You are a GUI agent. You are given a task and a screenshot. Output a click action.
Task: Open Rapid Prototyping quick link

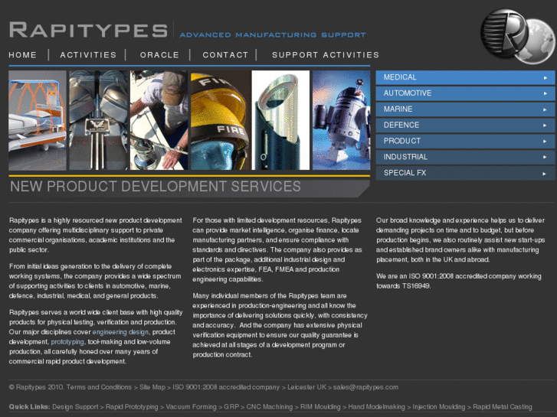pos(132,407)
